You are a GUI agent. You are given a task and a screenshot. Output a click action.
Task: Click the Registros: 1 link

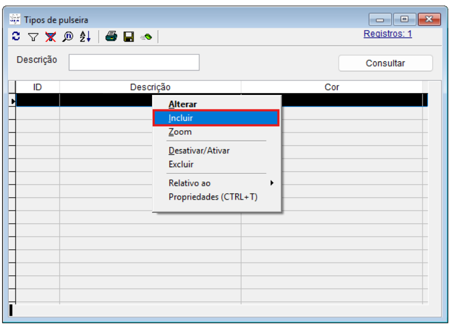pyautogui.click(x=387, y=34)
